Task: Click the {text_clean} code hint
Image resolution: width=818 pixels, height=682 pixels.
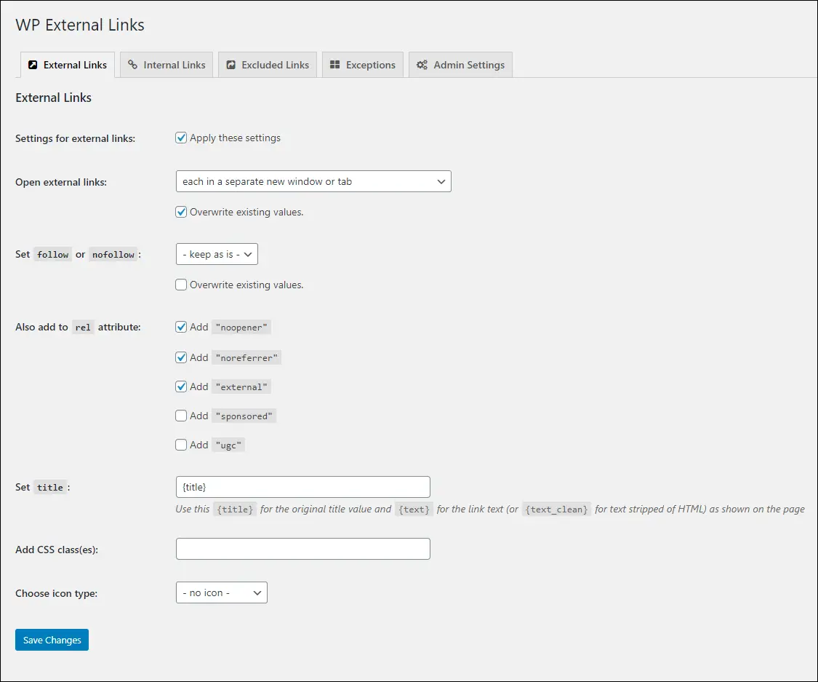Action: pyautogui.click(x=557, y=509)
